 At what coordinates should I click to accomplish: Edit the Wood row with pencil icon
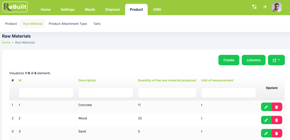(x=266, y=120)
